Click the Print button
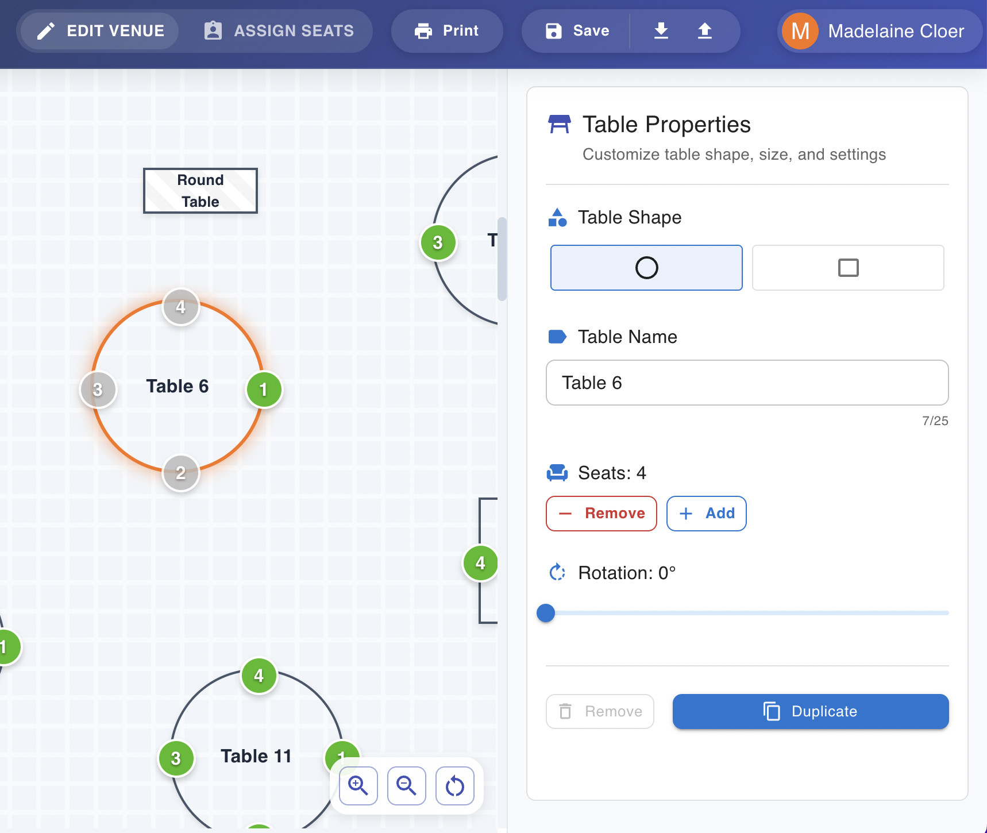The width and height of the screenshot is (987, 833). (x=447, y=31)
